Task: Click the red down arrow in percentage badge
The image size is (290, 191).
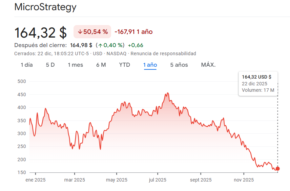Action: (80, 32)
